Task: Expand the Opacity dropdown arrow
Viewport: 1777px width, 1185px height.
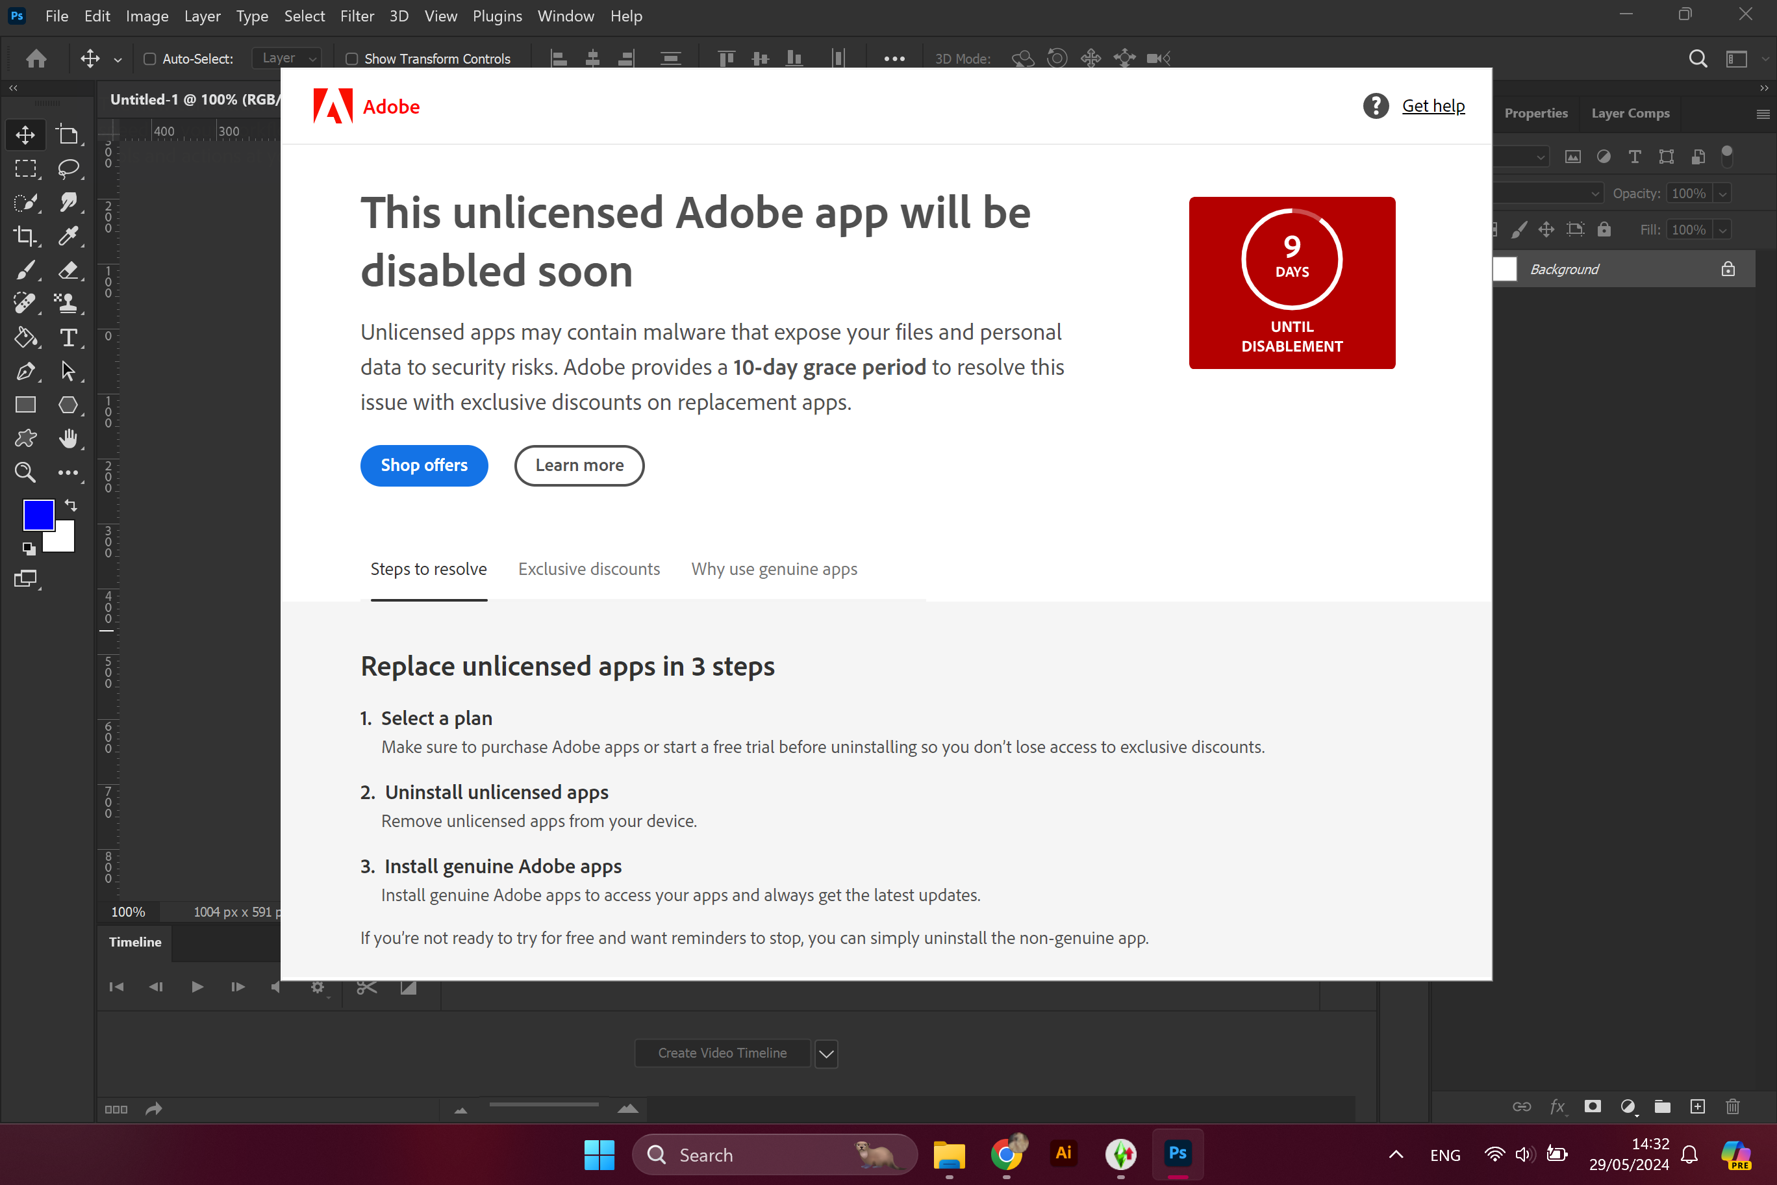Action: point(1722,194)
